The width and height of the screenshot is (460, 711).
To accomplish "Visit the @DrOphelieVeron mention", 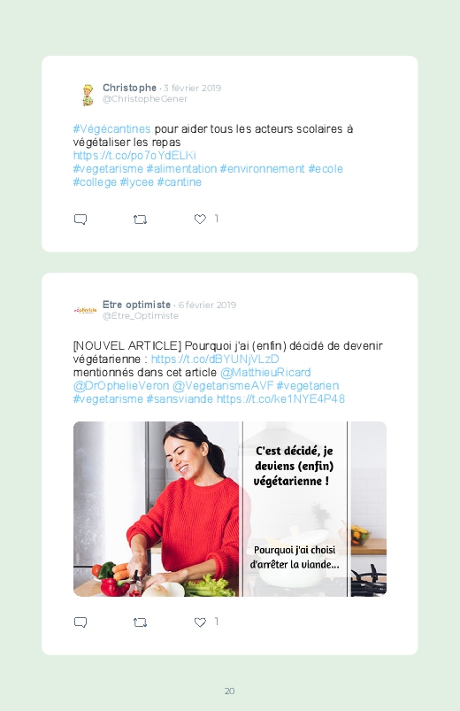I will (121, 385).
